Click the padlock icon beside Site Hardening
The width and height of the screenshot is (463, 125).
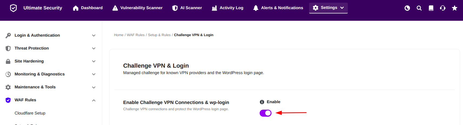point(8,61)
